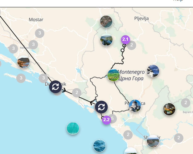Screen dimensions: 193x154
Task: Open the river canyon photo left of 2.1
Action: 106,40
